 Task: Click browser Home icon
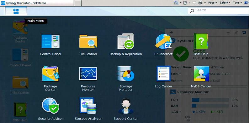pos(176,2)
